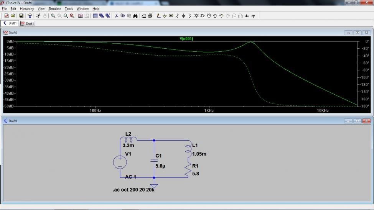This screenshot has height=210, width=374.
Task: Click the Find binoculars icon
Action: point(135,16)
